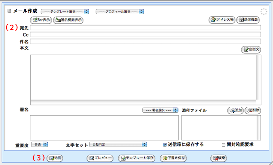Click 削除 to remove attachment

(253, 110)
